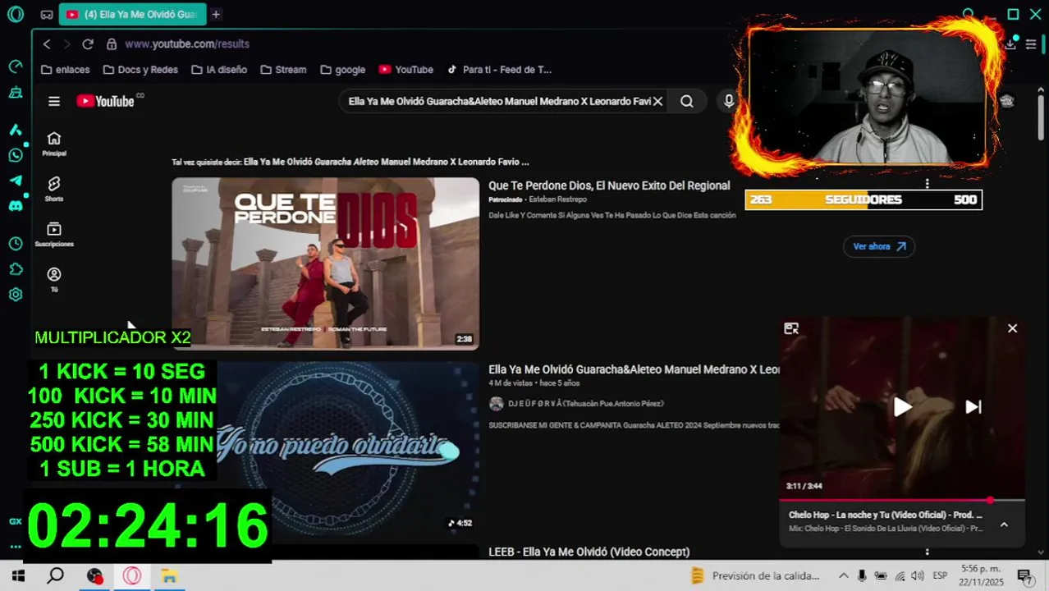Open sidebar three-dots setup menu
This screenshot has height=591, width=1049.
click(x=16, y=546)
